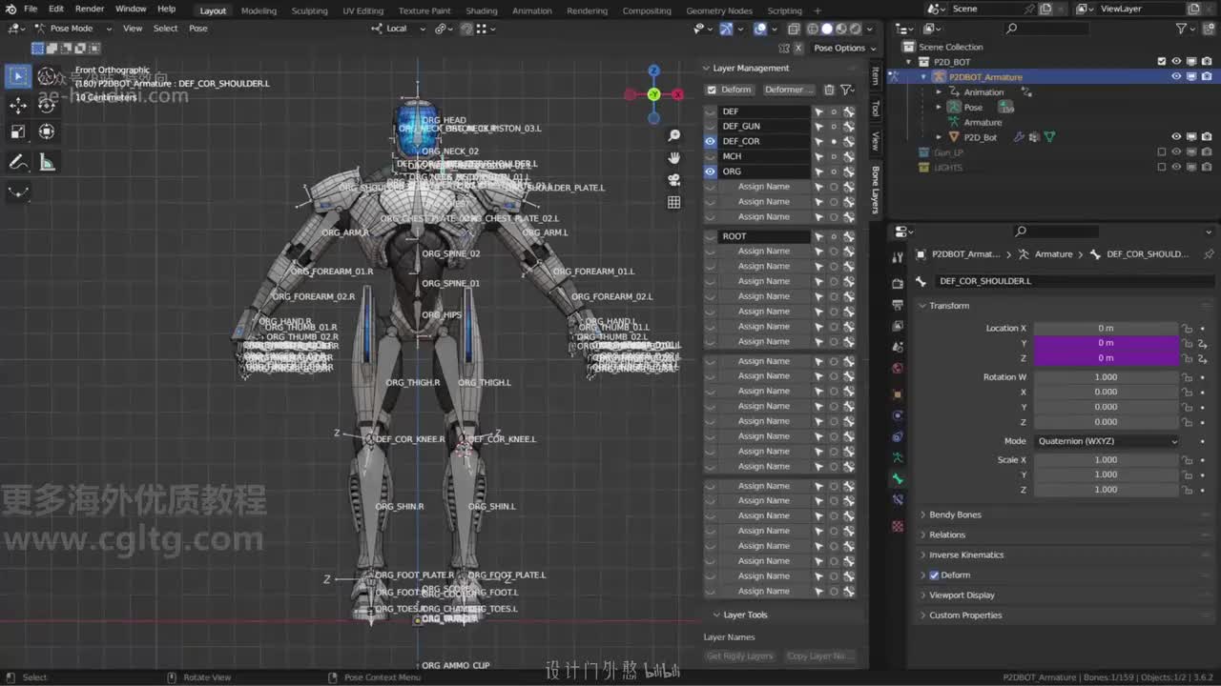The image size is (1221, 686).
Task: Click the zoom magnifier viewport icon
Action: (x=674, y=136)
